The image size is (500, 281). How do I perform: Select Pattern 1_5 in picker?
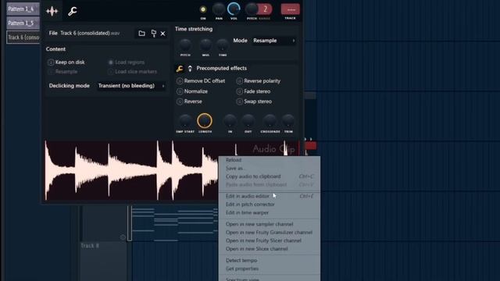click(23, 23)
